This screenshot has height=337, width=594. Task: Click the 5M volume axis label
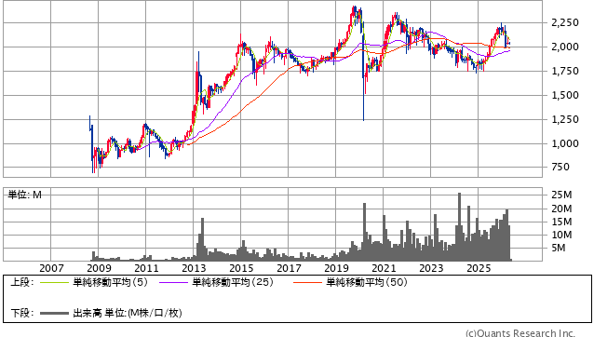point(559,248)
